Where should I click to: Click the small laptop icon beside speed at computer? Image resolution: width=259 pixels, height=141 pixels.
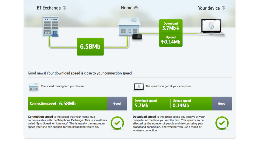(x=139, y=87)
